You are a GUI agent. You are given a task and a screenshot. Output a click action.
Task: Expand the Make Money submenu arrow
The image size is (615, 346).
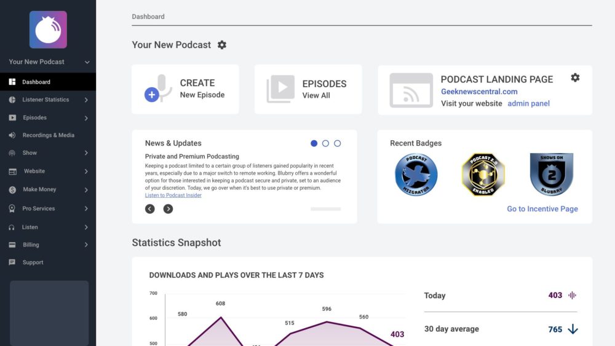[x=86, y=190]
